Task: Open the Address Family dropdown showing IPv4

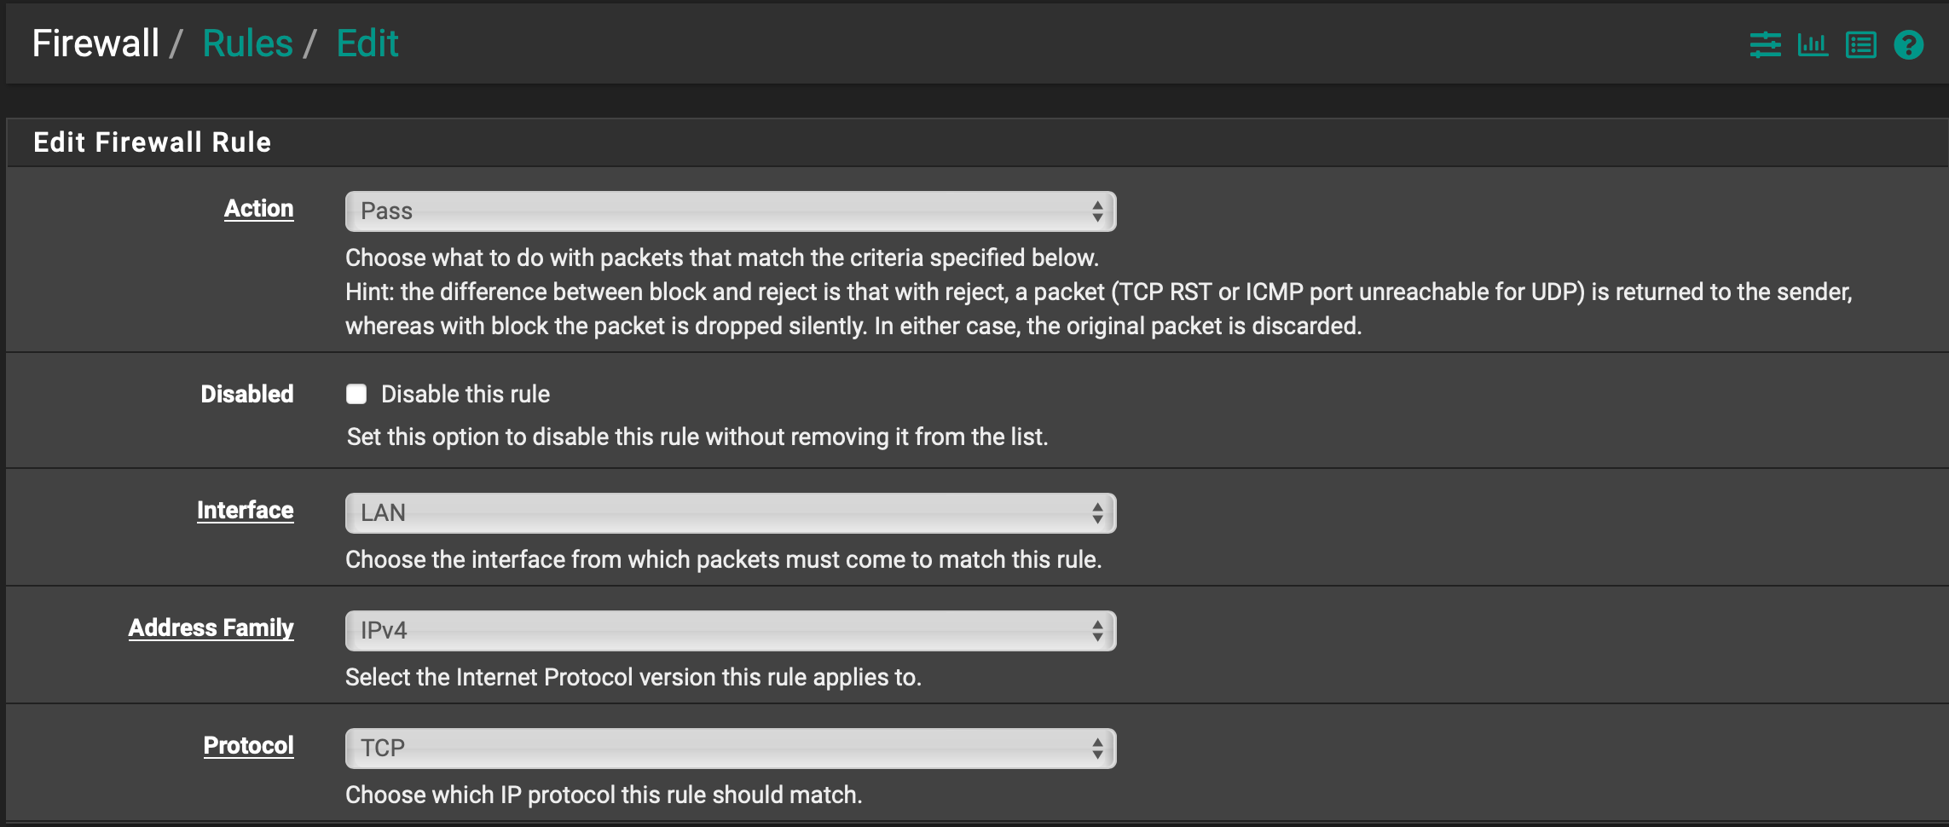Action: point(731,631)
